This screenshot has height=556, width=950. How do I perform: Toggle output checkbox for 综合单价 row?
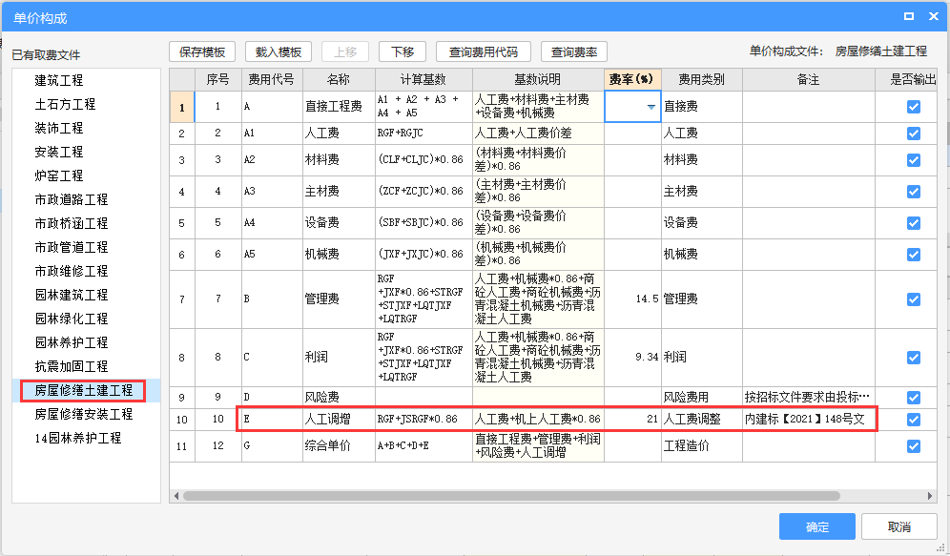coord(914,445)
